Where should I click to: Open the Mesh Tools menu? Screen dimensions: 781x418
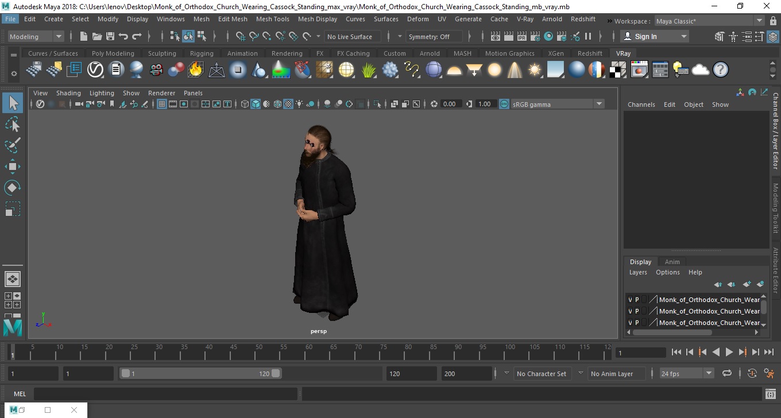point(272,19)
